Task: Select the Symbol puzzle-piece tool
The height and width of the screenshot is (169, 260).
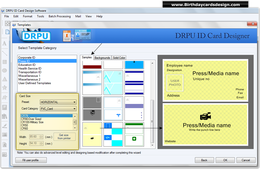Action: point(5,97)
